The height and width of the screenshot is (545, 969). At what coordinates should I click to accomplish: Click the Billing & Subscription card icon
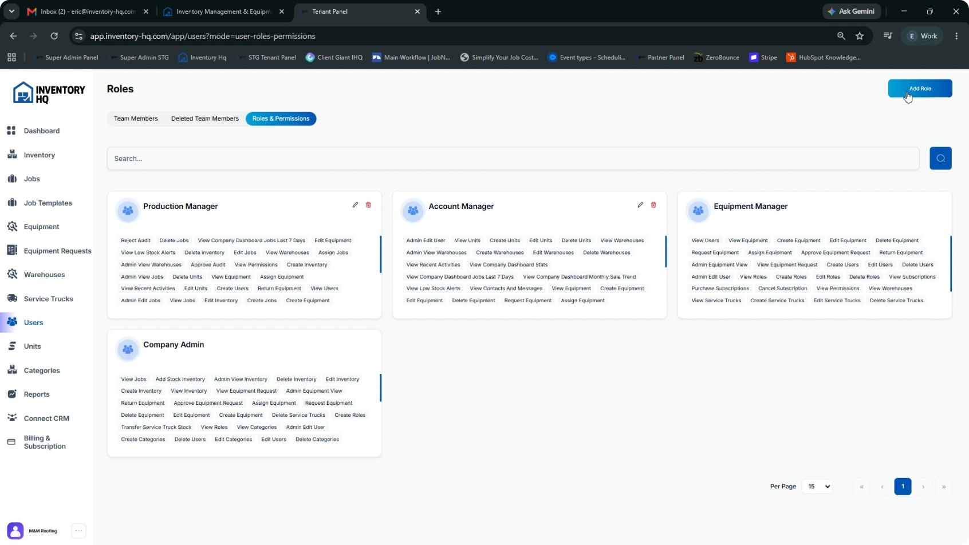point(11,442)
